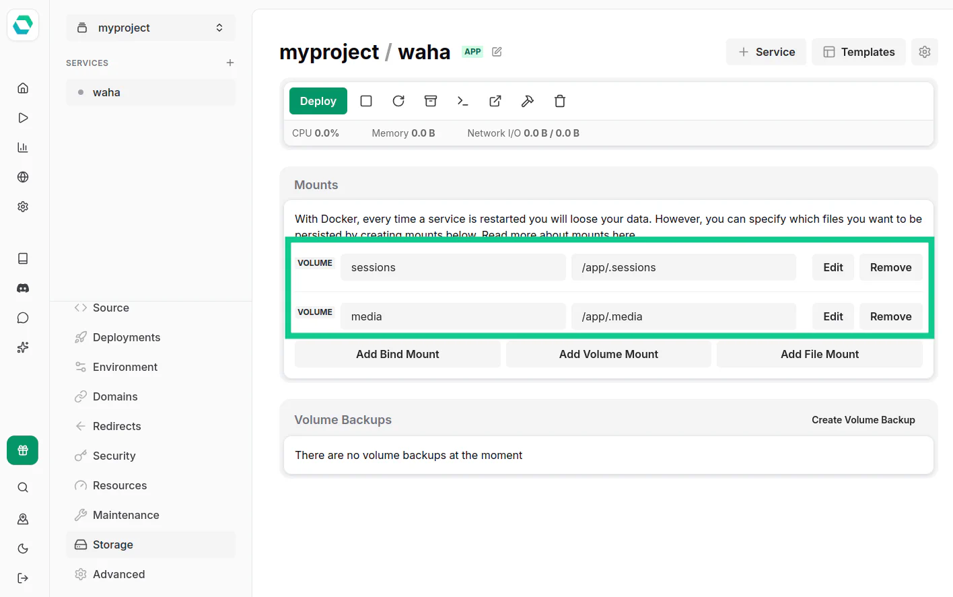Toggle dark mode with the moon icon
The image size is (953, 597).
coord(23,549)
